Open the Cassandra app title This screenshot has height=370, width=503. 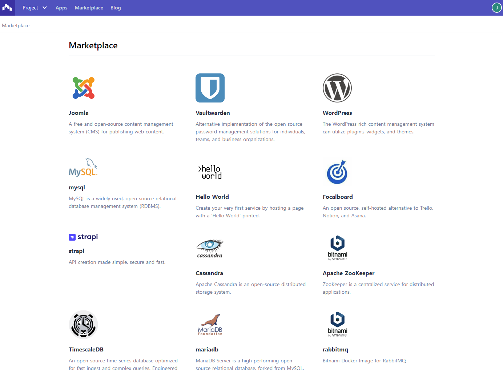point(209,273)
